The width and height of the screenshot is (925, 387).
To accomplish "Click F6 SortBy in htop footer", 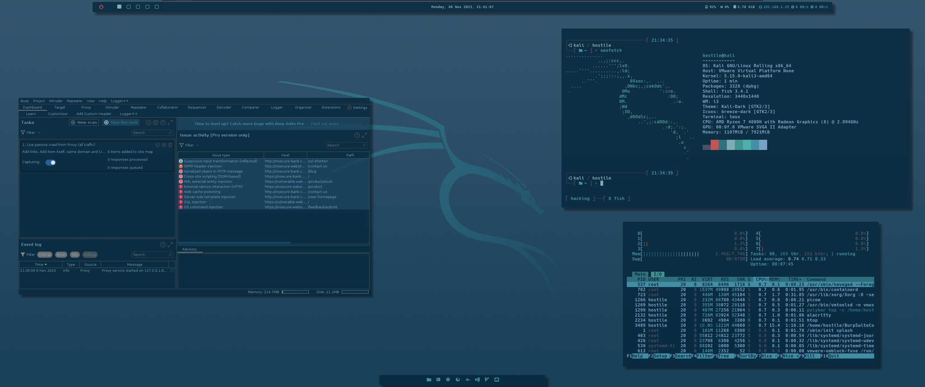I will tap(745, 356).
